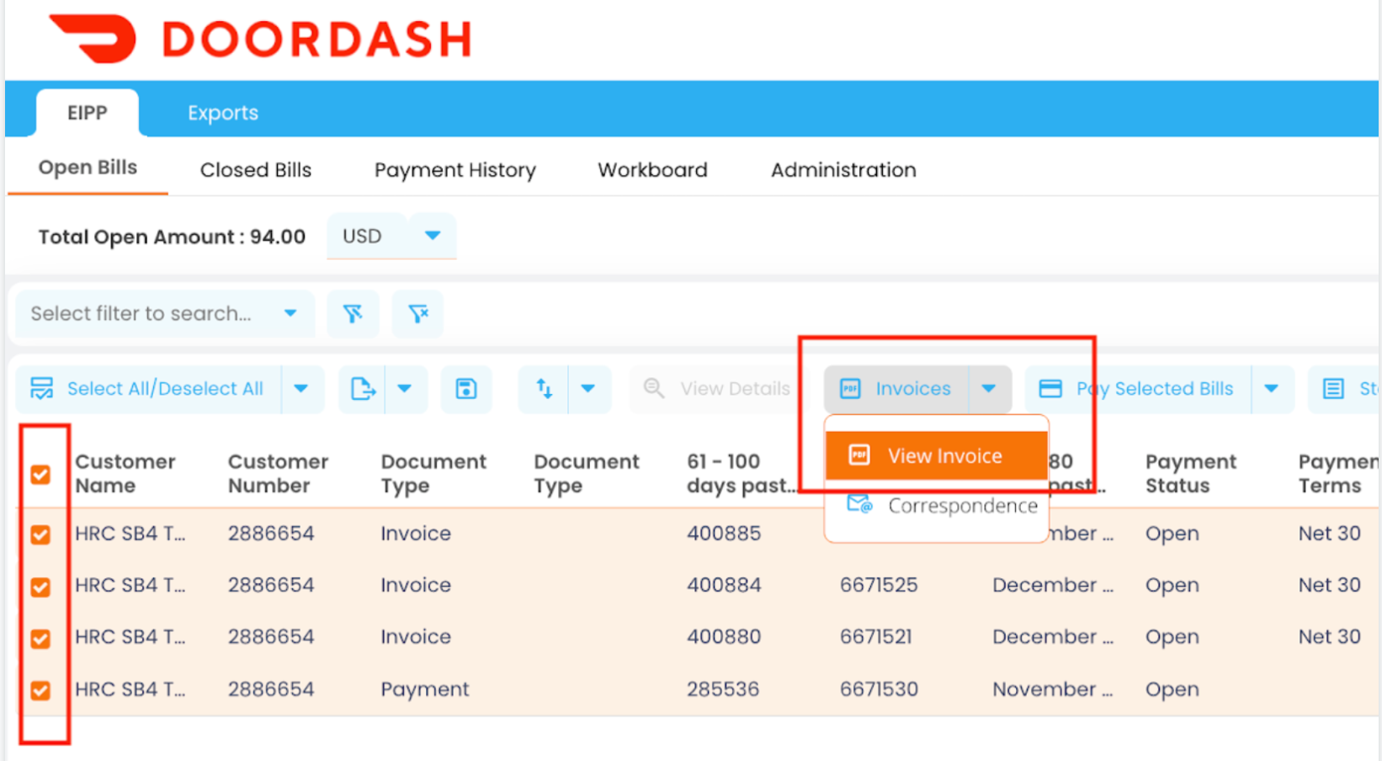Click the Invoices PDF icon
This screenshot has height=761, width=1382.
(x=850, y=388)
